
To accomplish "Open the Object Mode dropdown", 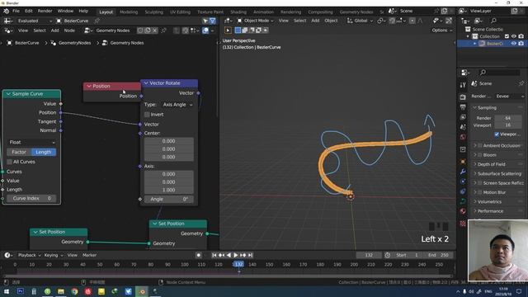I will click(256, 21).
